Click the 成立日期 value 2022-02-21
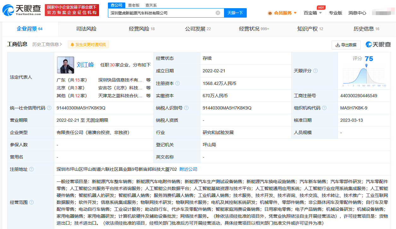 pos(213,71)
